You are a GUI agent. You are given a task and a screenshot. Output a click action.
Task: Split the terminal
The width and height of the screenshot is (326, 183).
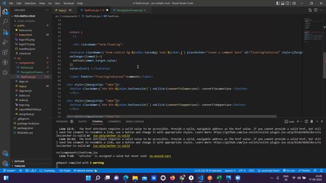click(306, 121)
